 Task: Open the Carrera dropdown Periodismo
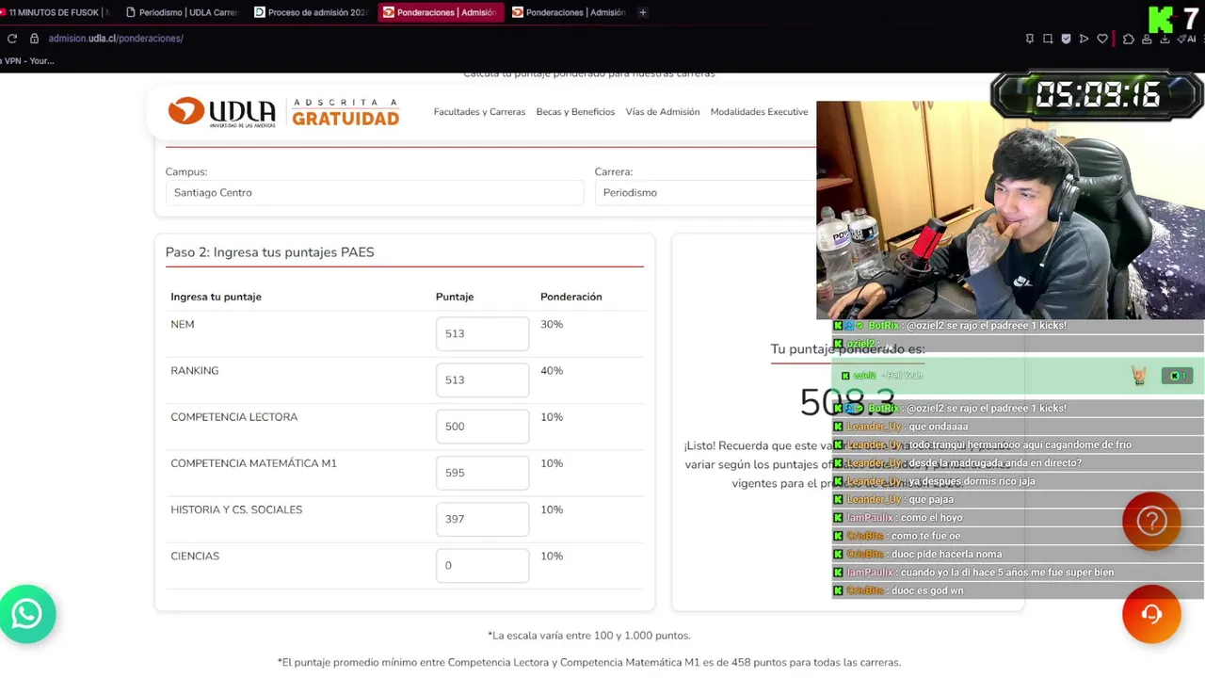706,192
